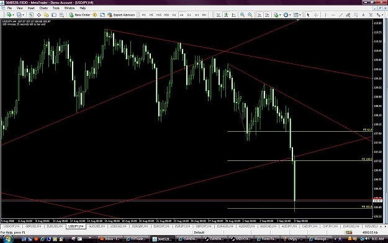Viewport: 388px width, 243px height.
Task: Toggle the Terminal window icon
Action: pyautogui.click(x=53, y=15)
